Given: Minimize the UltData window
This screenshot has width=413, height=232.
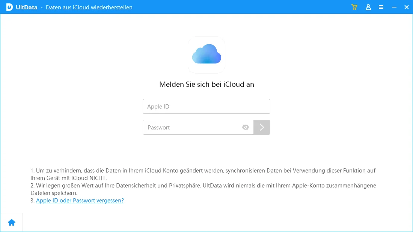Looking at the screenshot, I should pyautogui.click(x=394, y=7).
